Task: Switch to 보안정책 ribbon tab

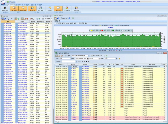Action: pos(40,5)
